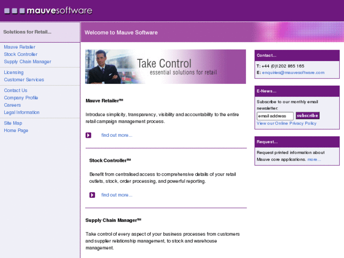Open Legal Information link
The width and height of the screenshot is (344, 258).
22,112
